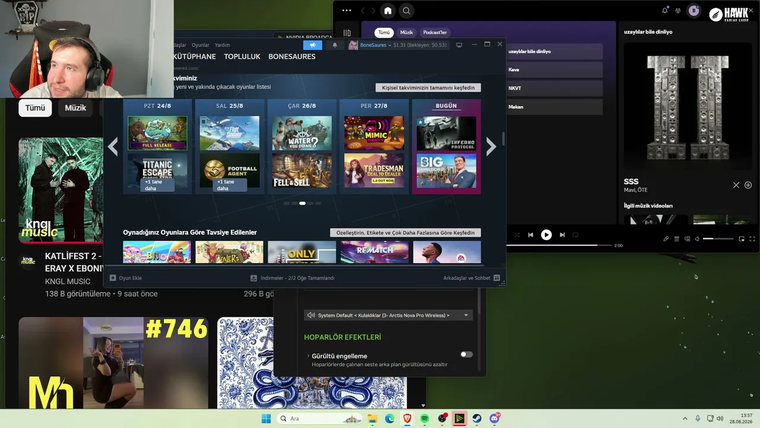Add SSS track to liked songs

point(748,185)
